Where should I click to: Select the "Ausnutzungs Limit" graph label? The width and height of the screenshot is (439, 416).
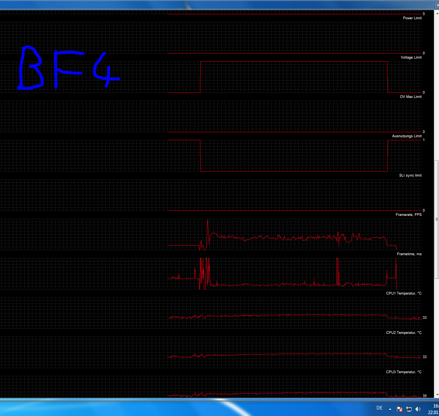tap(407, 136)
